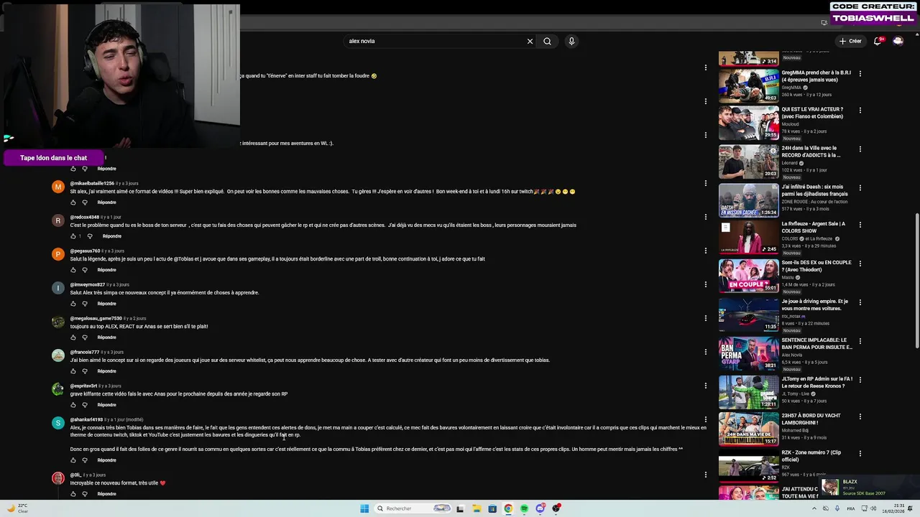Image resolution: width=920 pixels, height=517 pixels.
Task: Open options menu for @pegasus760's comment
Action: (705, 251)
